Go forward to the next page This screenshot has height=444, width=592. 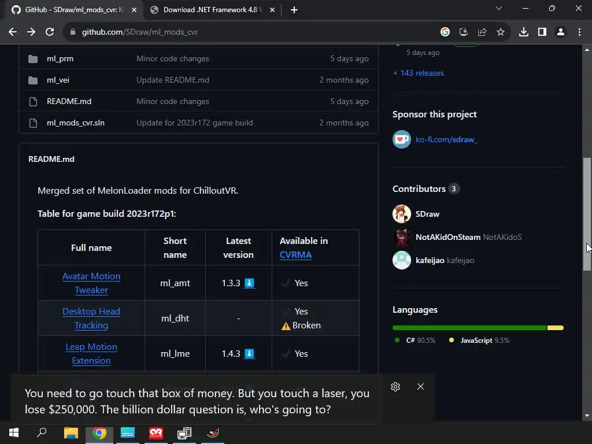click(x=31, y=32)
